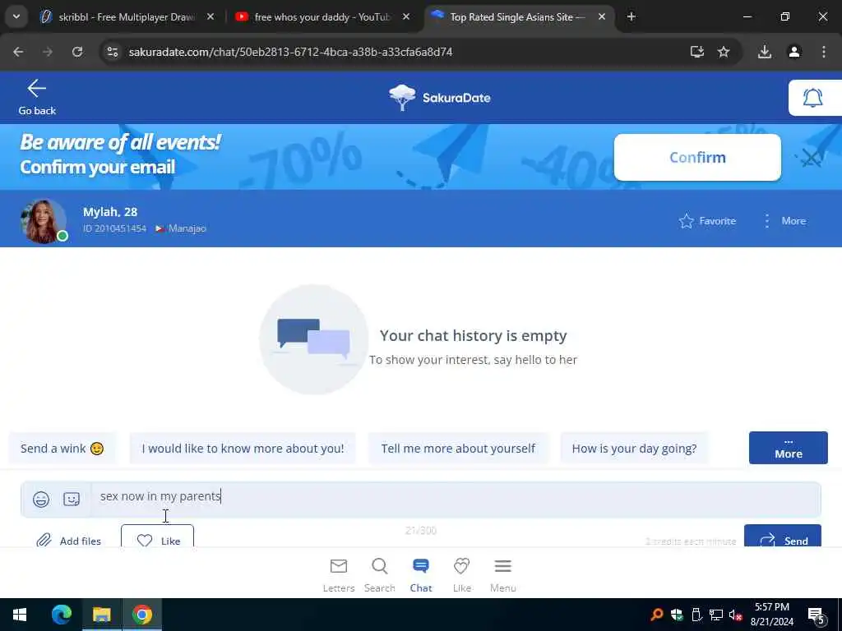The image size is (842, 631).
Task: Open Mylah's profile photo
Action: coord(43,221)
